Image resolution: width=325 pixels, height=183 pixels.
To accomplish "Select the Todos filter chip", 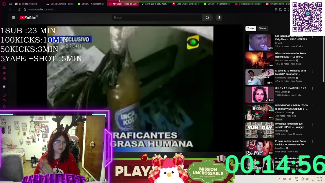I will [251, 28].
